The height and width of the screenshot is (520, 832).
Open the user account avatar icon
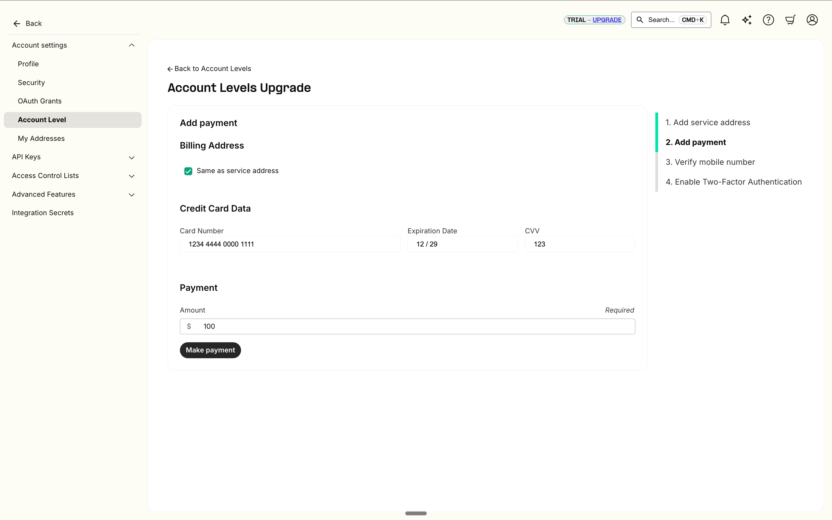point(812,20)
